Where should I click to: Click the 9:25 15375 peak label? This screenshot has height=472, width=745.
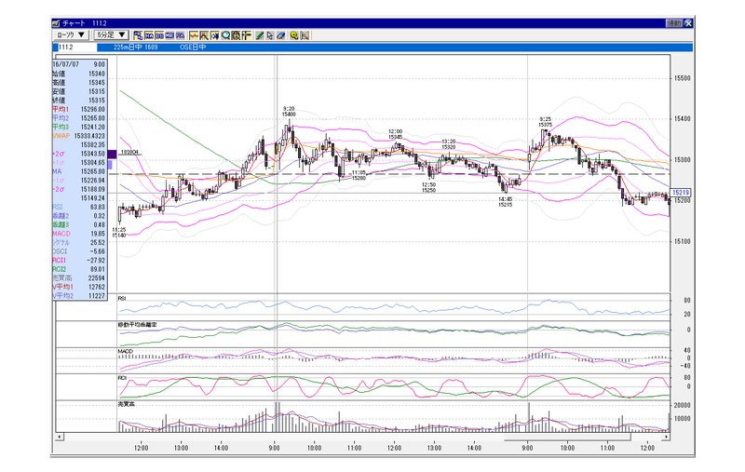(x=545, y=122)
